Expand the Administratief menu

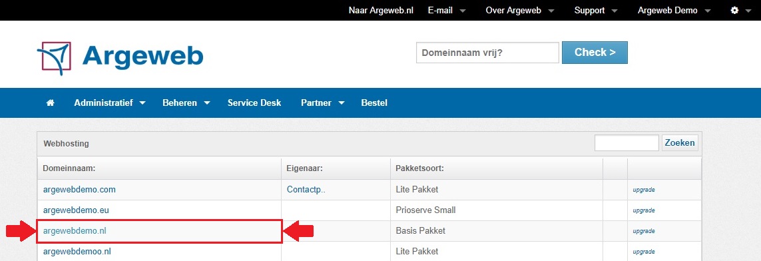pos(110,103)
